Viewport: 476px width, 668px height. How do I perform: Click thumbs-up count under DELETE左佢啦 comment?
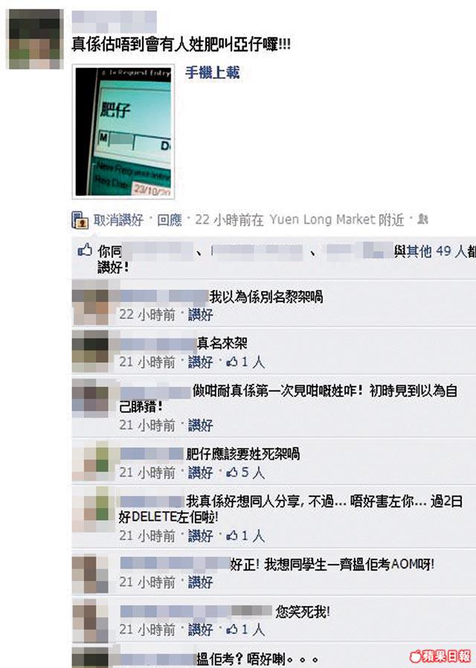[245, 536]
